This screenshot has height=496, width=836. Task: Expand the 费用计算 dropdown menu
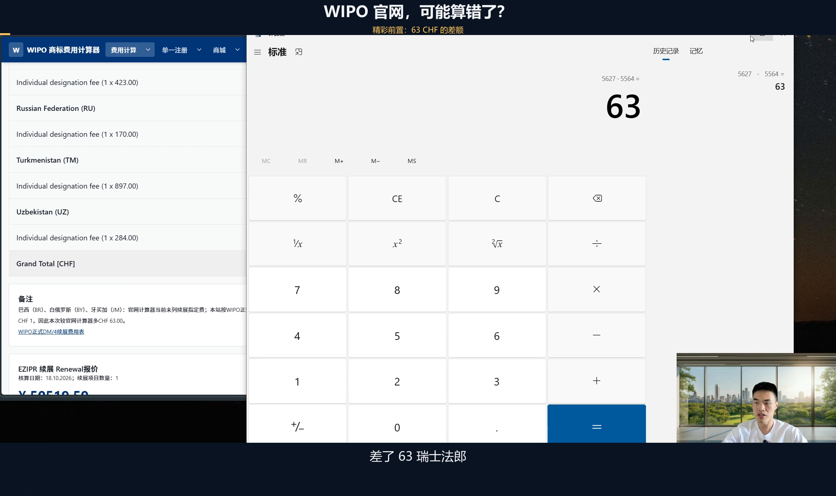[x=130, y=50]
